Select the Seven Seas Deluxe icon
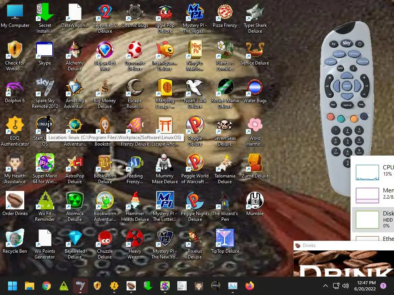This screenshot has height=295, width=394. tap(225, 132)
